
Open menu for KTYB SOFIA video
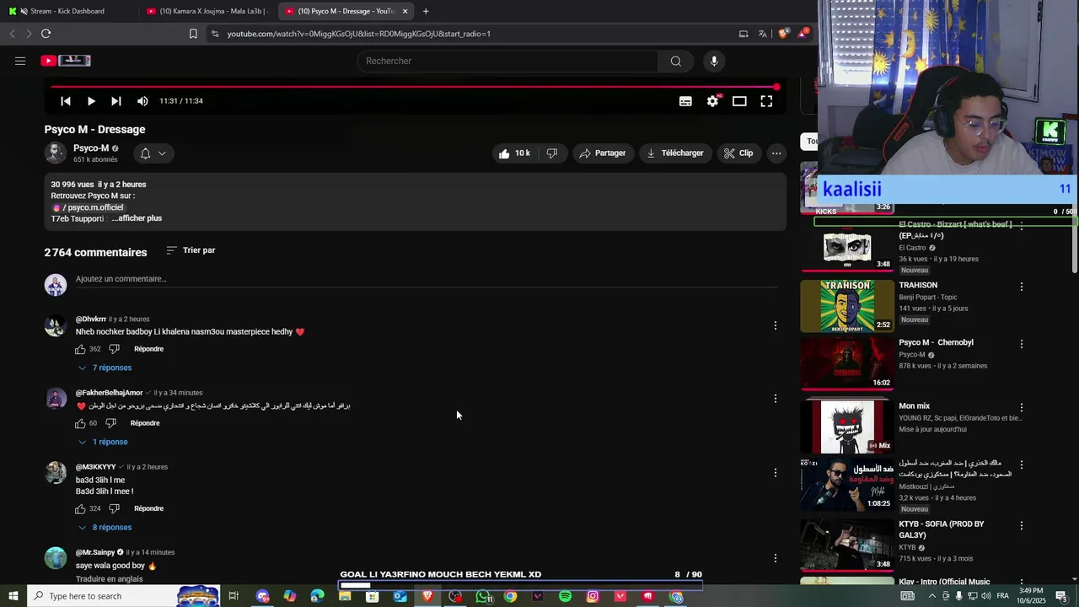click(x=1022, y=525)
